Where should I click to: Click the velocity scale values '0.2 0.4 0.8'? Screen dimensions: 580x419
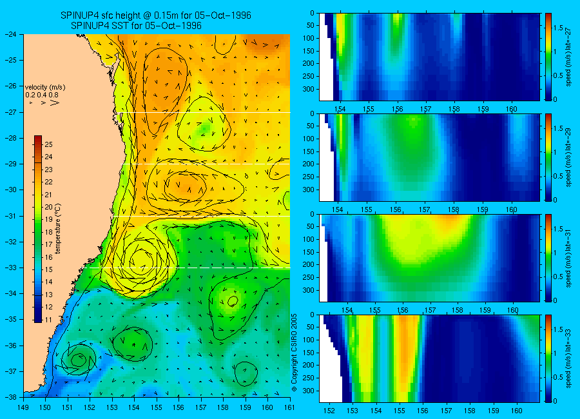coord(42,95)
